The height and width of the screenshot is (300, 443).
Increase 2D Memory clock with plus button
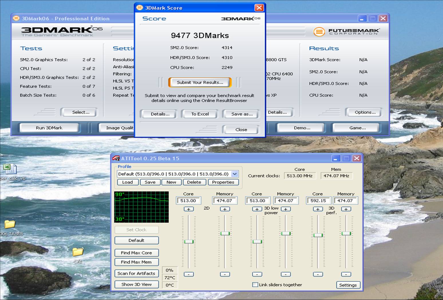coord(225,209)
